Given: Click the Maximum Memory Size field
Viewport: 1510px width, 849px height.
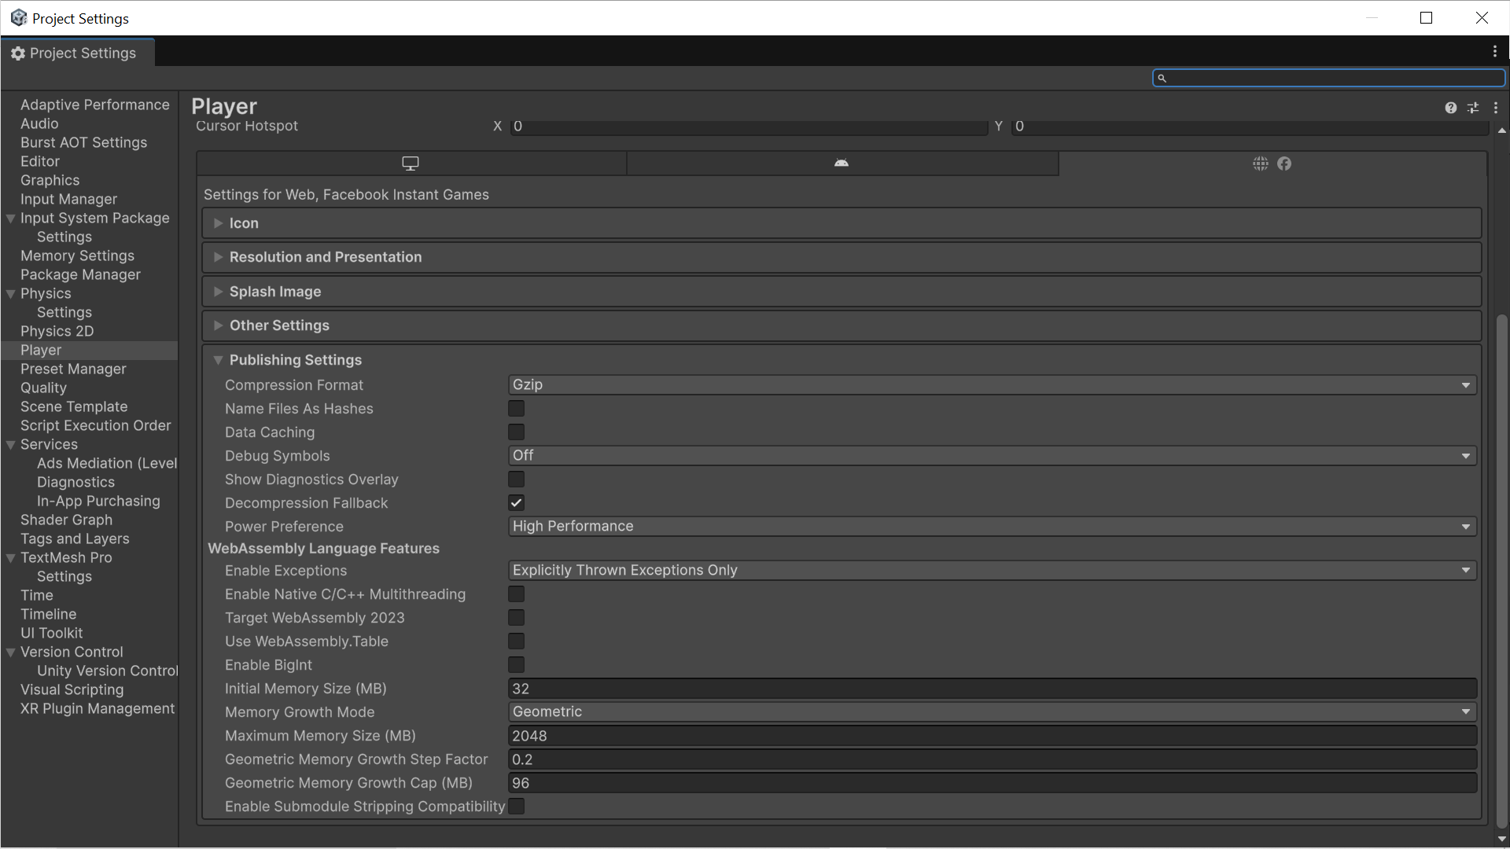Looking at the screenshot, I should pos(992,736).
